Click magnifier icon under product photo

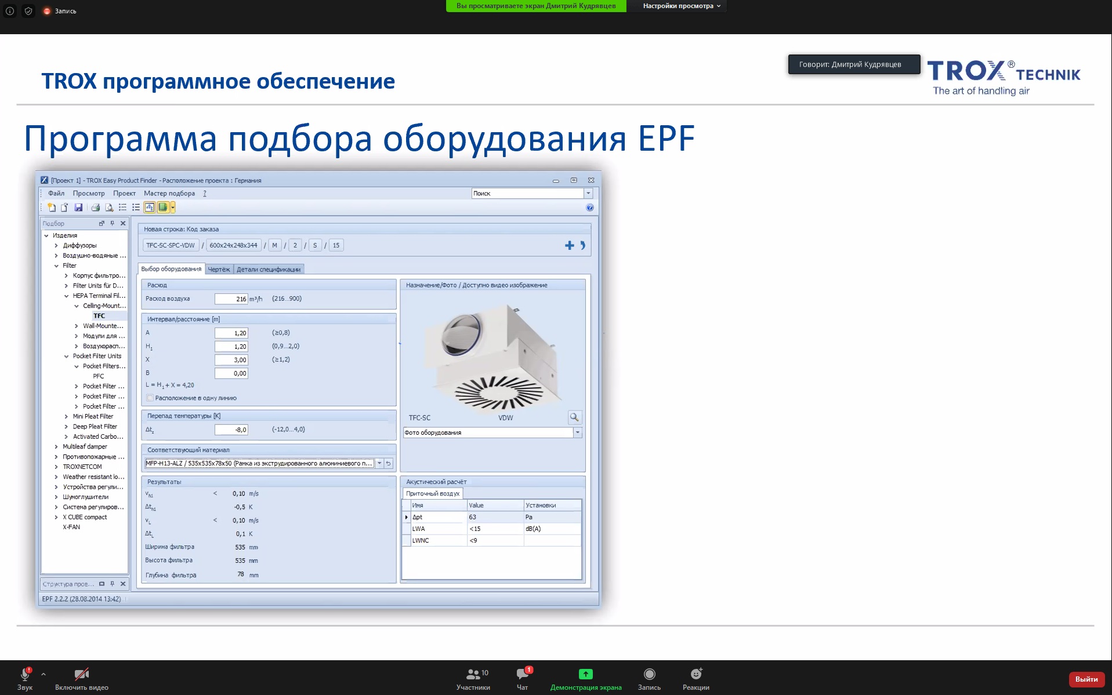(x=574, y=417)
